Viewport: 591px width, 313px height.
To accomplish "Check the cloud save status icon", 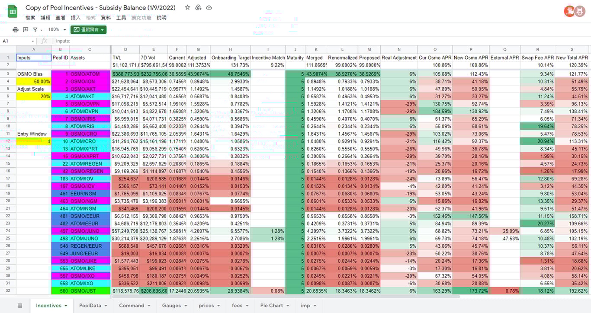I will click(x=209, y=7).
